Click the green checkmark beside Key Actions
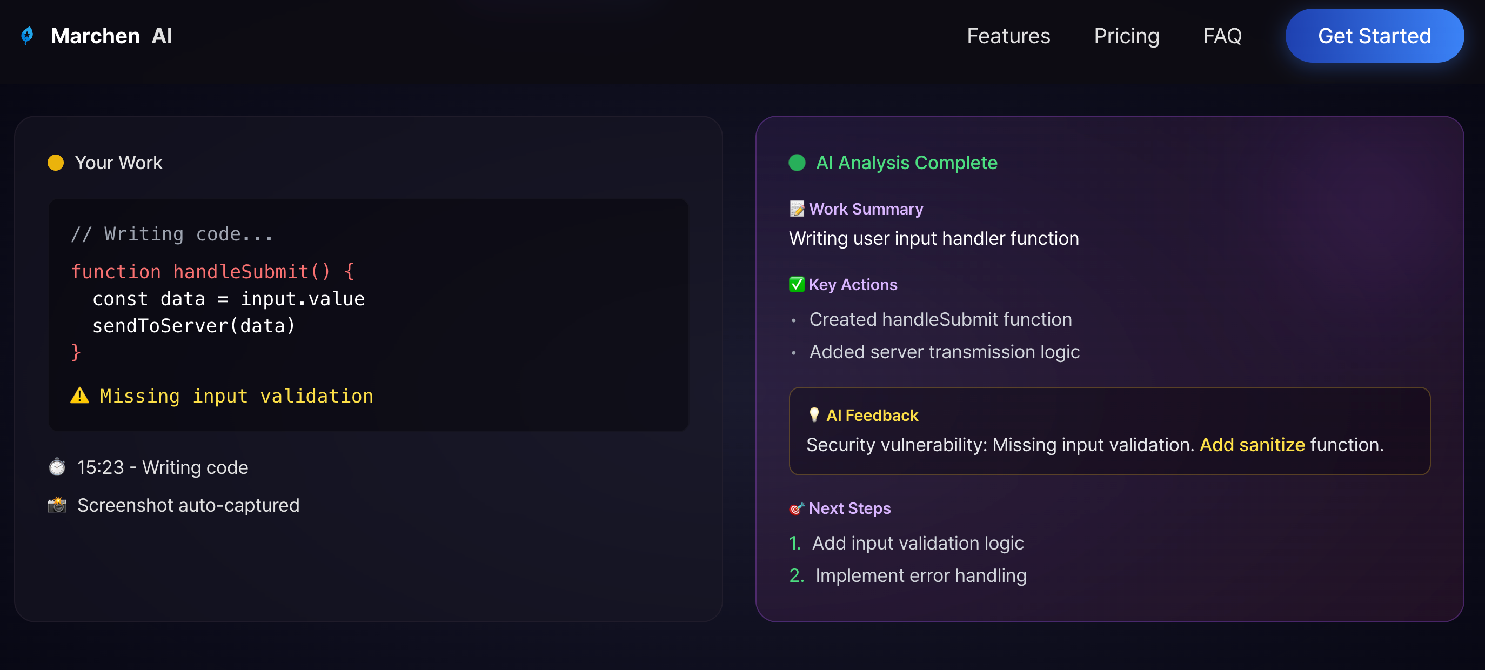1485x670 pixels. click(x=796, y=284)
